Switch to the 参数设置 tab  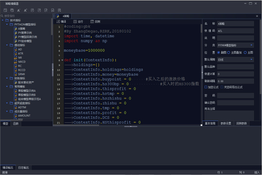(226, 124)
